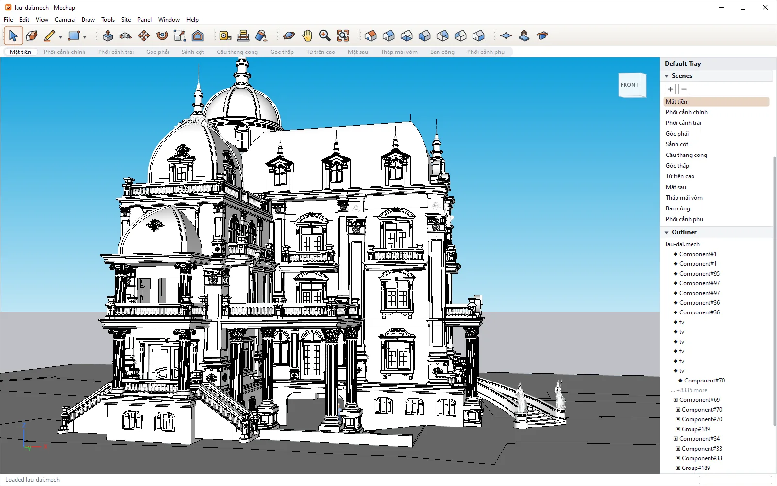This screenshot has width=777, height=486.
Task: Select the Move tool
Action: pos(144,35)
